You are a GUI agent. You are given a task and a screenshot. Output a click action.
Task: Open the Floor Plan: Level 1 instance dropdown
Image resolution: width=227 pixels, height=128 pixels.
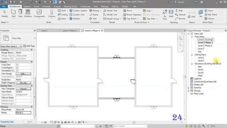coord(11,46)
